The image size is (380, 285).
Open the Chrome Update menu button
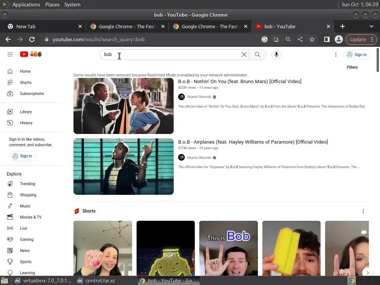[361, 39]
